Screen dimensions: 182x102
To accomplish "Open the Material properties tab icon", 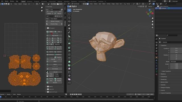I will [157, 74].
